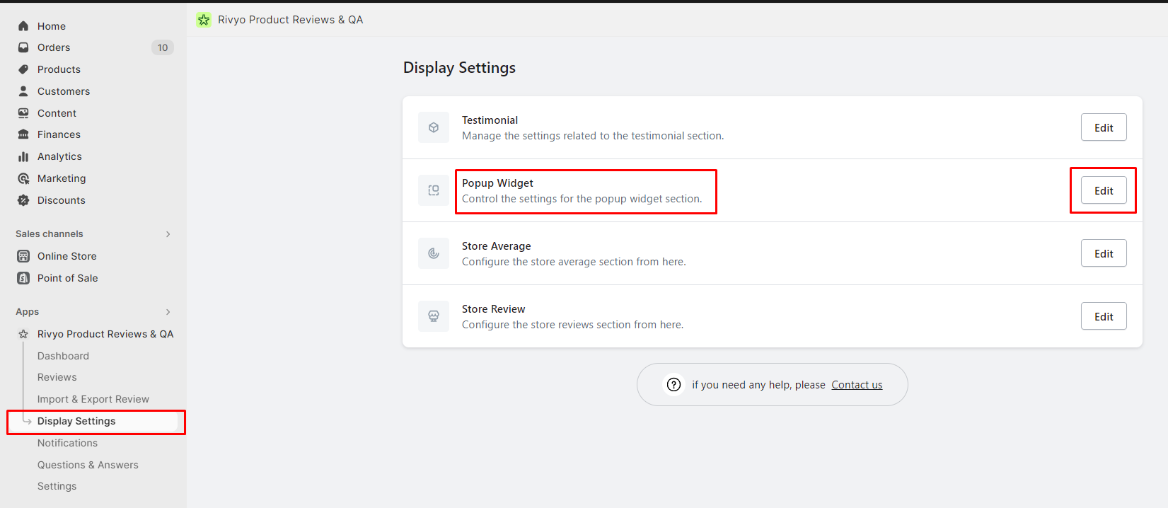The height and width of the screenshot is (508, 1168).
Task: Click the Testimonial section icon
Action: click(433, 127)
